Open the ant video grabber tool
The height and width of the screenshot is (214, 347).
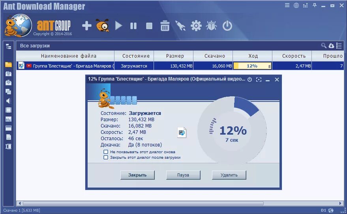click(x=103, y=25)
